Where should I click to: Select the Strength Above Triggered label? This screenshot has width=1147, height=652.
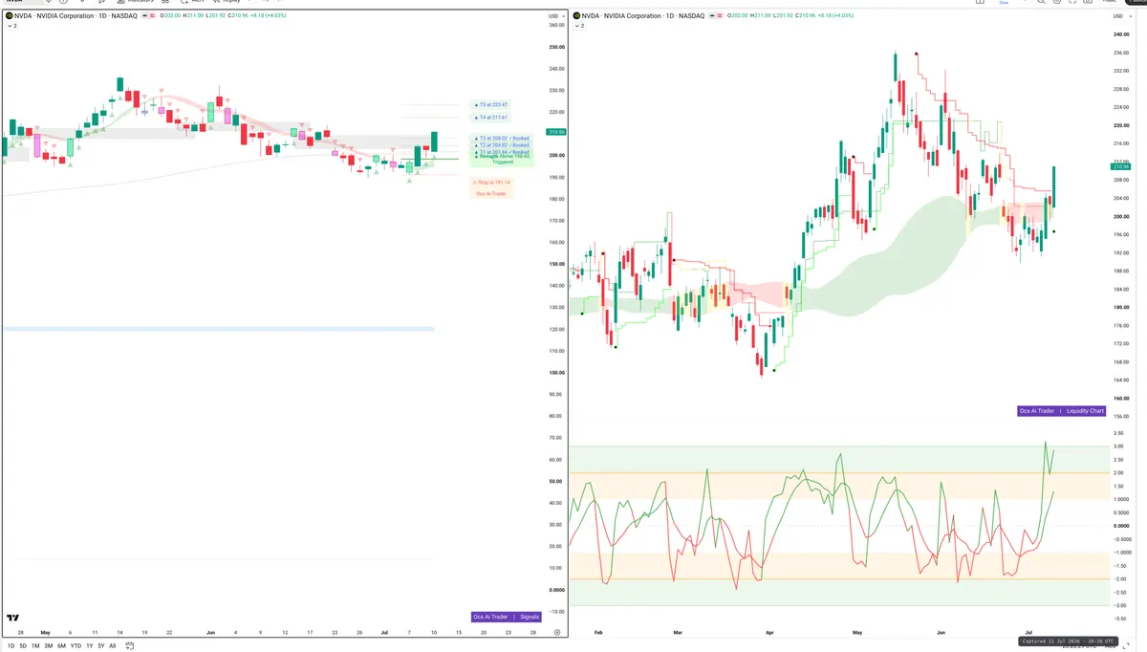[x=503, y=159]
